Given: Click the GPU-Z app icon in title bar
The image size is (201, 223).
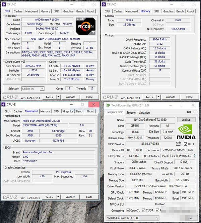Looking at the screenshot, I should [x=108, y=105].
